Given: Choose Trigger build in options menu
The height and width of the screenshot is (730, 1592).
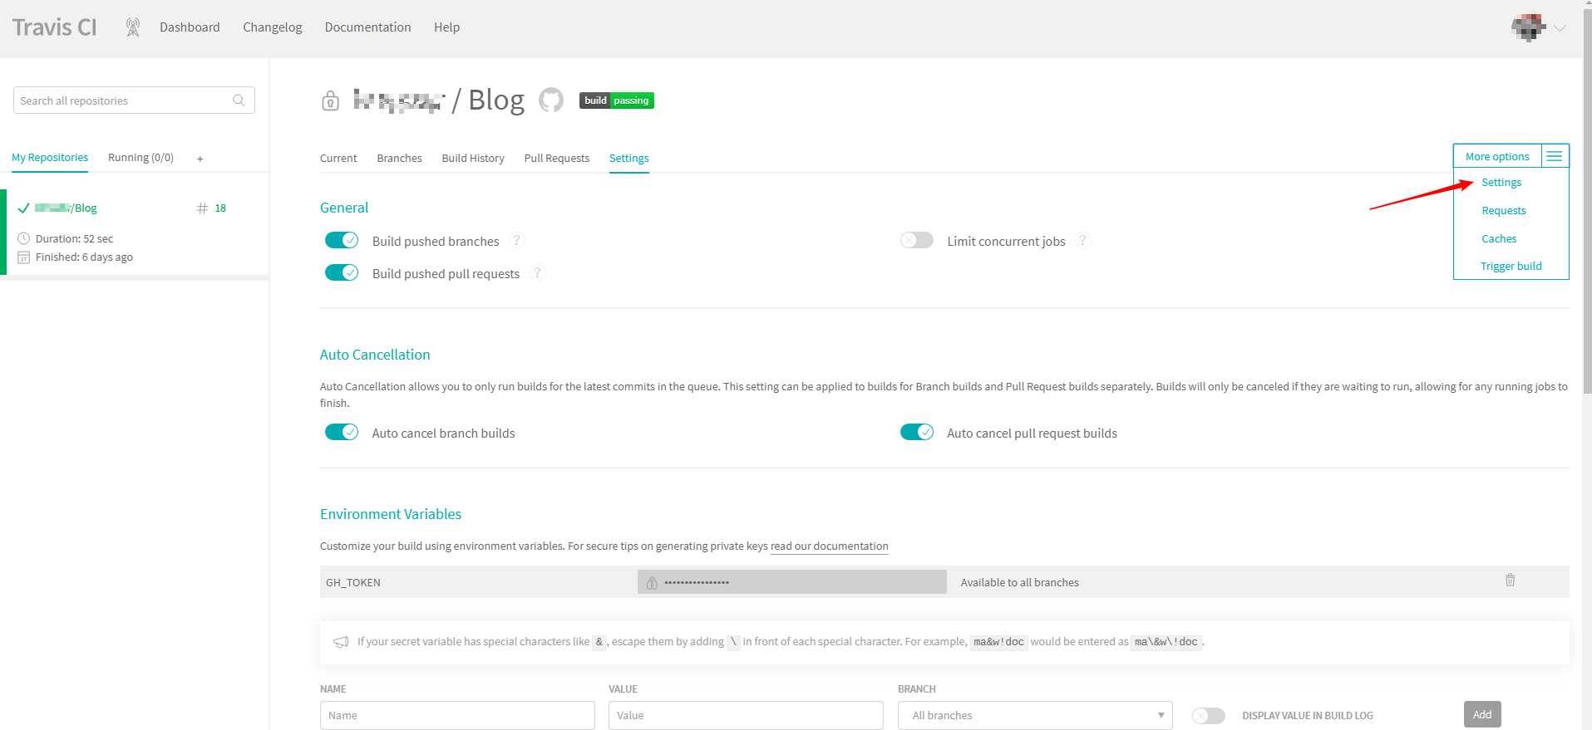Looking at the screenshot, I should [x=1511, y=267].
